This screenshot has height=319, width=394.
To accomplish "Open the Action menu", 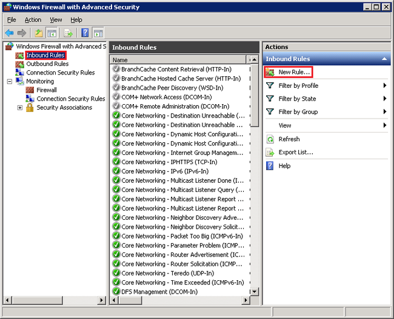I will tap(33, 20).
